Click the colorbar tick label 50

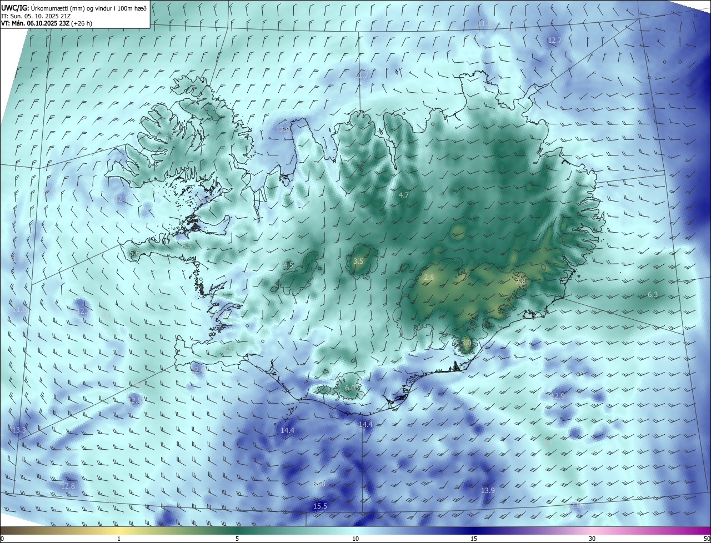(707, 539)
